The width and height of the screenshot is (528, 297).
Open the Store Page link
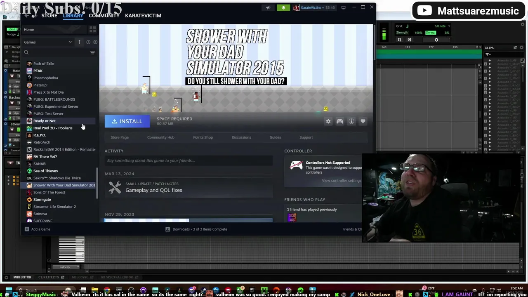pos(120,137)
